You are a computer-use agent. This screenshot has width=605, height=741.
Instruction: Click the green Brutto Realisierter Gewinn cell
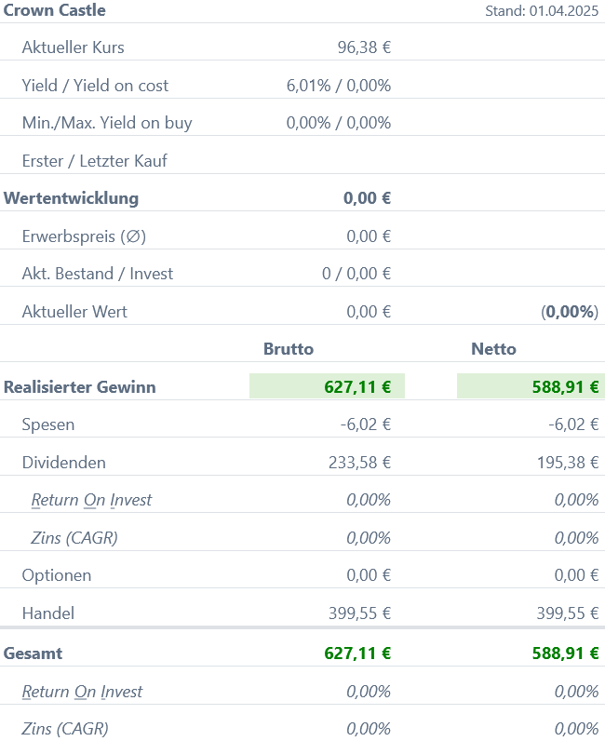point(327,386)
